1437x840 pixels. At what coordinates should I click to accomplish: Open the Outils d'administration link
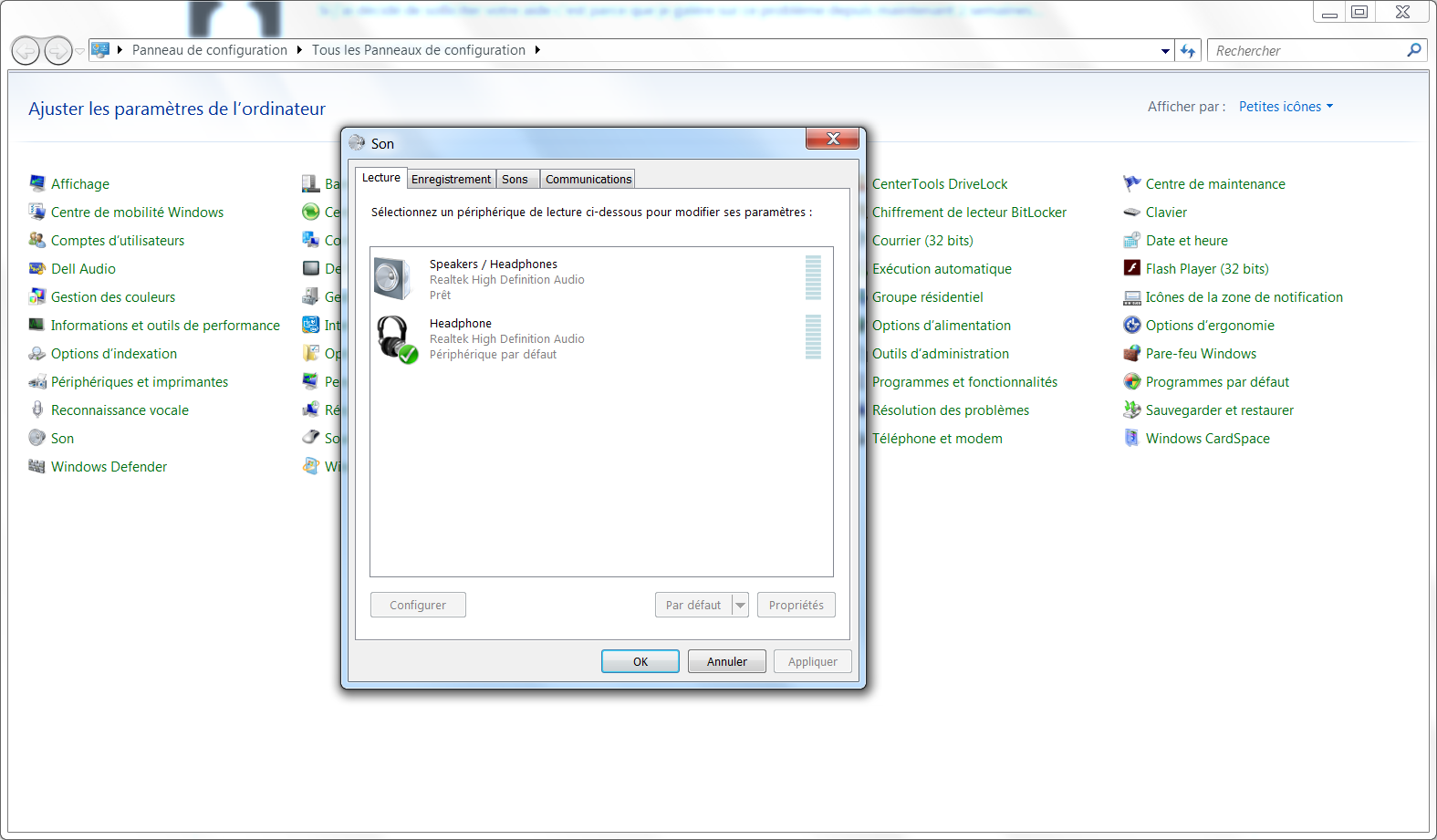click(x=941, y=353)
